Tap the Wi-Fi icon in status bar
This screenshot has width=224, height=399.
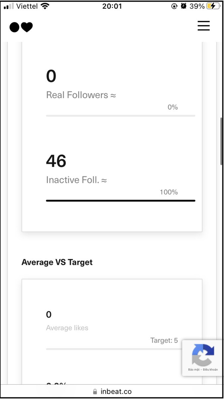[44, 6]
